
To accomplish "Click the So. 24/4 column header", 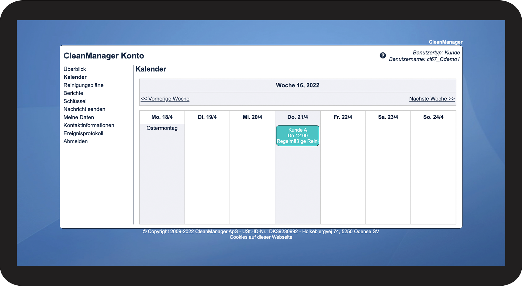I will coord(433,117).
